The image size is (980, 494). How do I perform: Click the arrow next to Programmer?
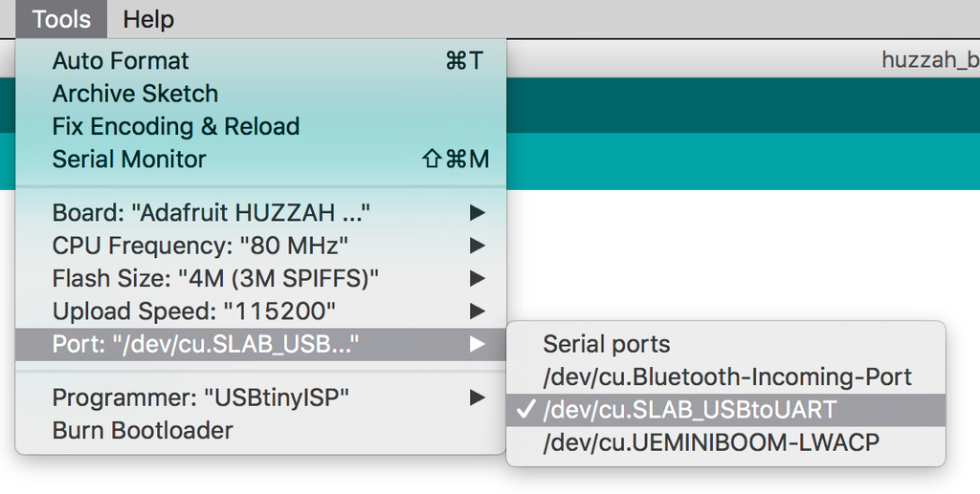[478, 397]
